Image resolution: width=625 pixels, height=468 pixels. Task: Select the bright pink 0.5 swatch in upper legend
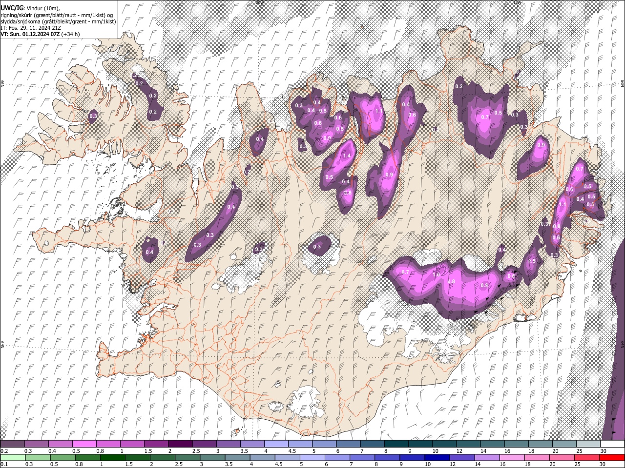coord(84,444)
